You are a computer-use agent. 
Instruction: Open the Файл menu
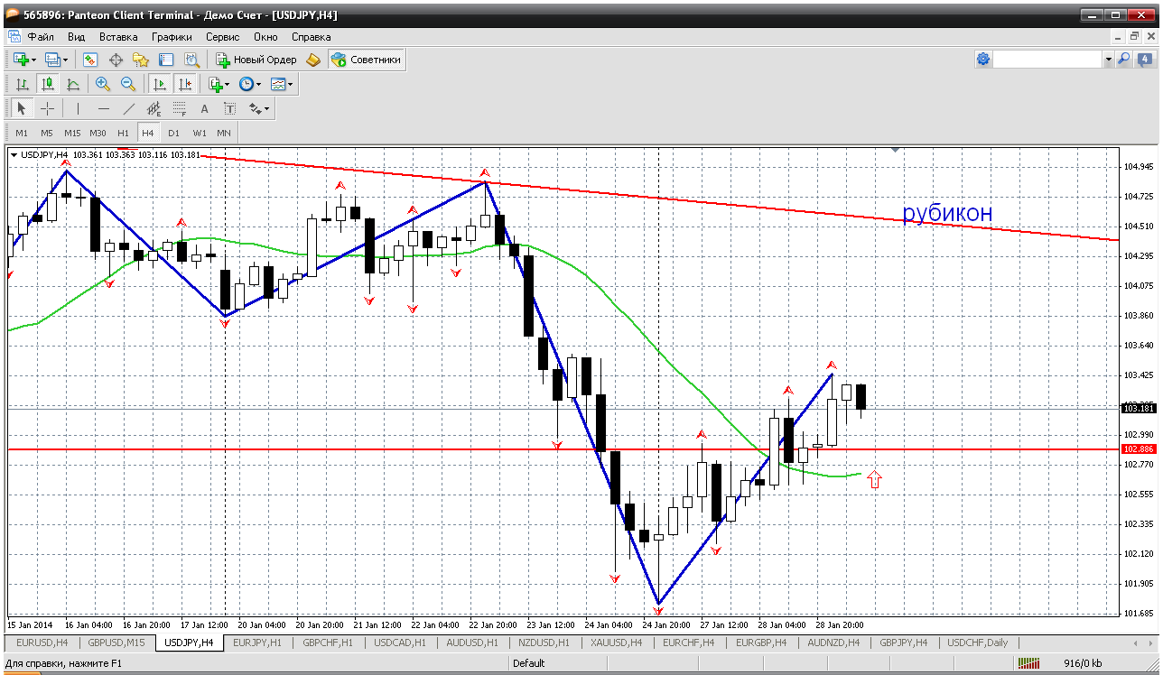(x=41, y=37)
